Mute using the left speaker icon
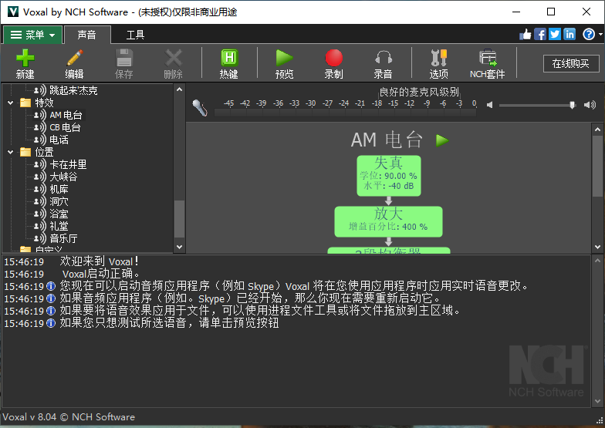The image size is (605, 428). [489, 105]
